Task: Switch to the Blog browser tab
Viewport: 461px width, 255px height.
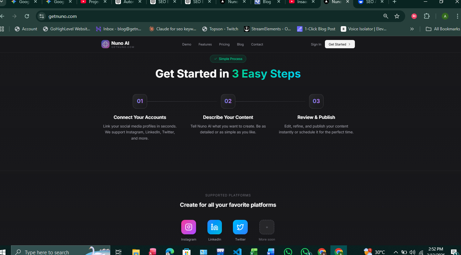Action: (x=266, y=2)
